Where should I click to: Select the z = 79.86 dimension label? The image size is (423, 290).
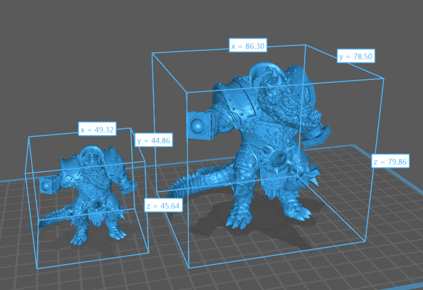click(390, 161)
